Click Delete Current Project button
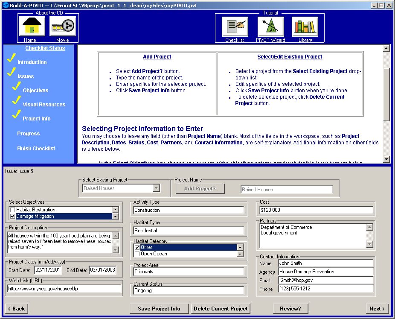This screenshot has height=319, width=395. (221, 309)
